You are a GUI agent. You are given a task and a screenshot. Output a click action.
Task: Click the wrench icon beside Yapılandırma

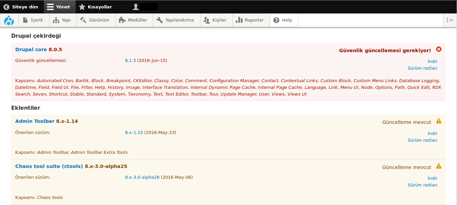point(160,20)
